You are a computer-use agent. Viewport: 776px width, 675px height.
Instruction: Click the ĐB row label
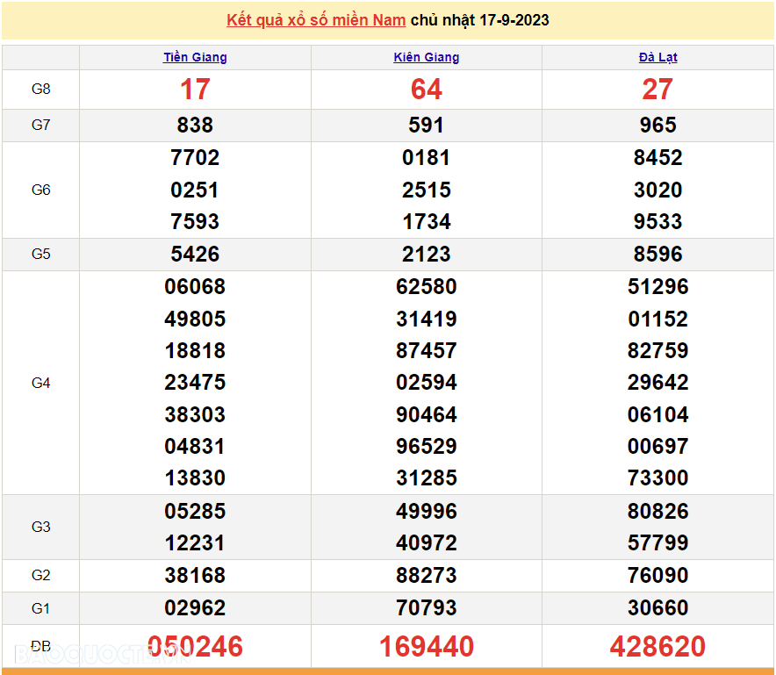tap(40, 647)
